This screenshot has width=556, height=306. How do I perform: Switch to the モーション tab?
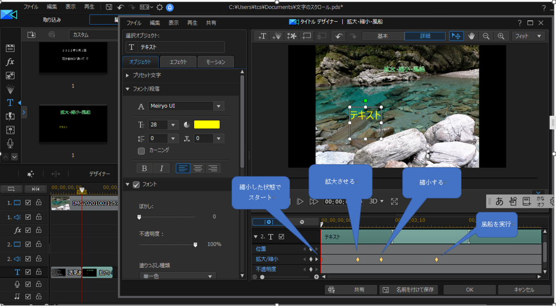[215, 62]
